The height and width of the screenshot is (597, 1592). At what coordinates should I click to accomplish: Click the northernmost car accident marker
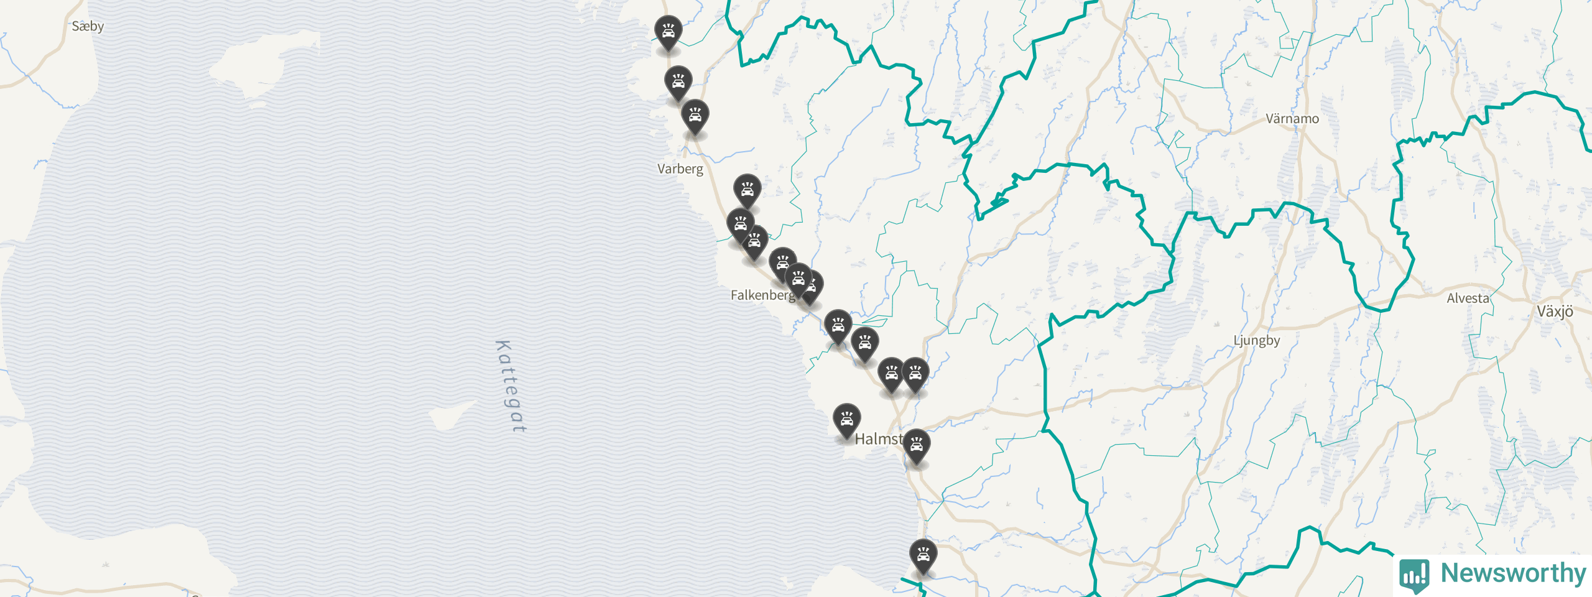pyautogui.click(x=668, y=33)
